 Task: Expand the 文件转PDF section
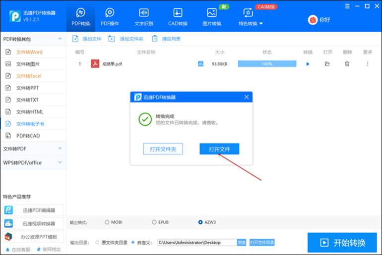(x=60, y=148)
